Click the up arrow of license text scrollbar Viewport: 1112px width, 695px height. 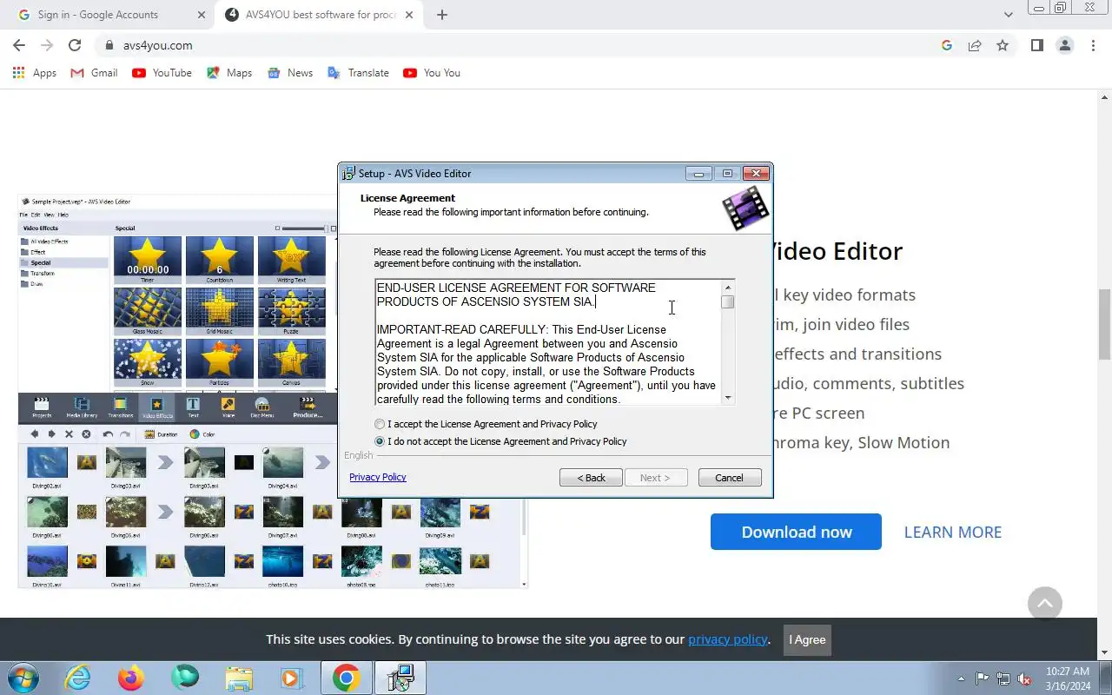(728, 288)
